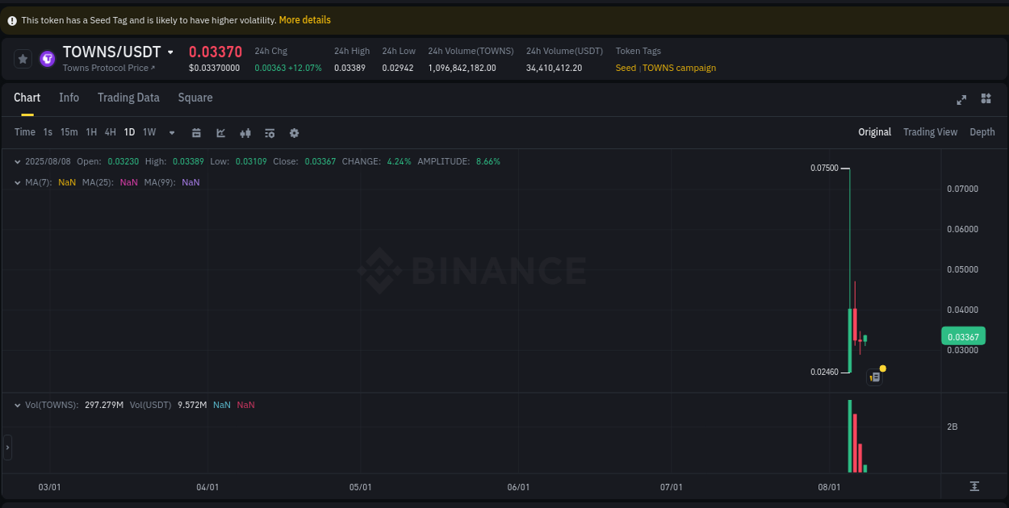This screenshot has width=1009, height=508.
Task: Click the More details warning link
Action: pyautogui.click(x=304, y=19)
